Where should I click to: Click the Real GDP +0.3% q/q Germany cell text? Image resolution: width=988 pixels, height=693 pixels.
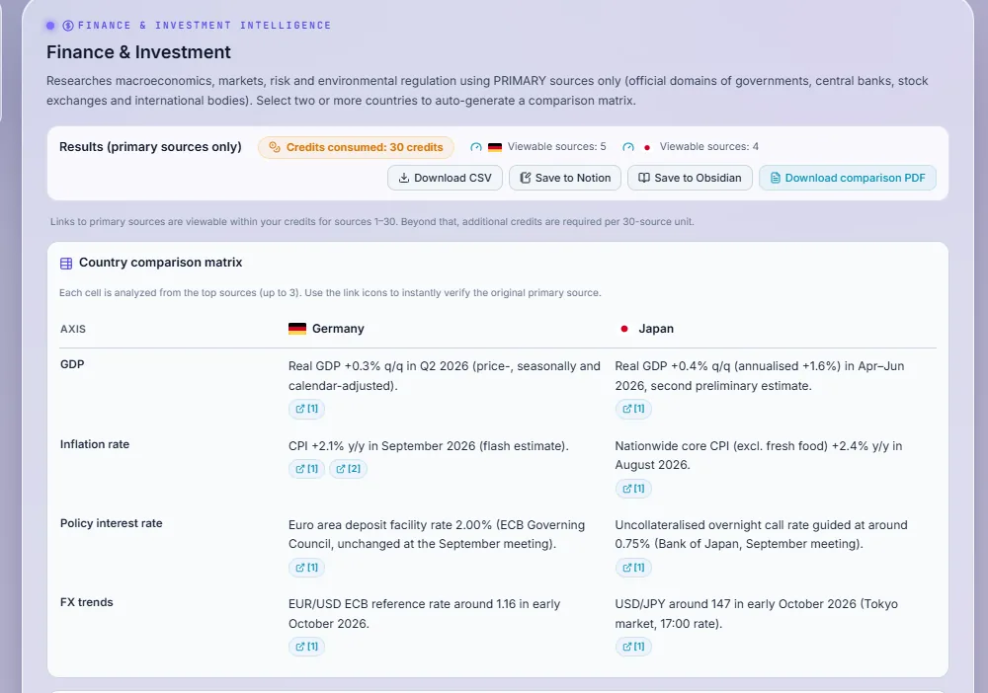445,376
